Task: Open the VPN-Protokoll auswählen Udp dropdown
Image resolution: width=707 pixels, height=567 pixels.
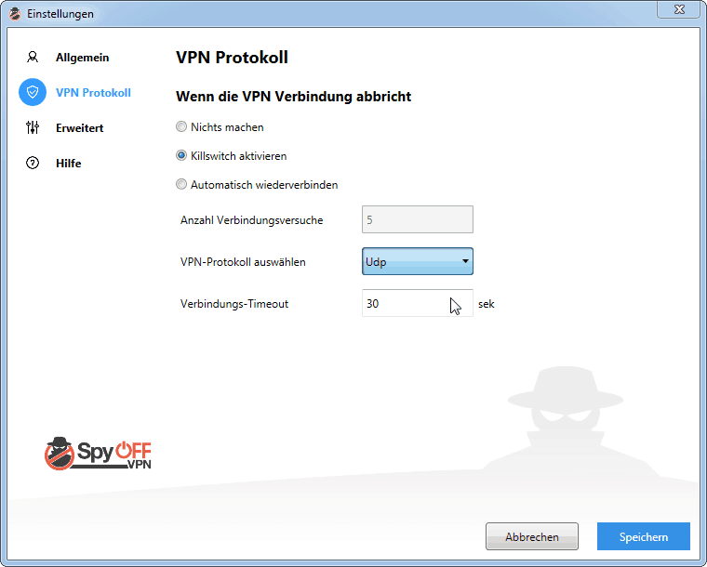Action: click(x=418, y=261)
